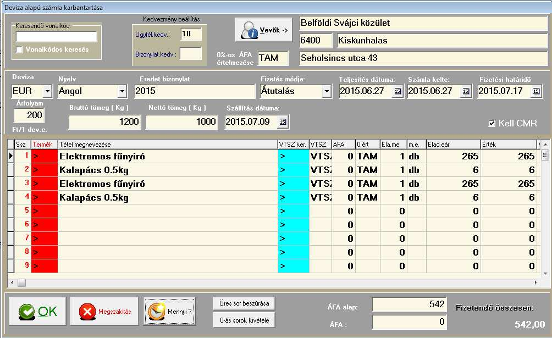
Task: Enable Vonalkódos keresés checkbox
Action: point(19,49)
